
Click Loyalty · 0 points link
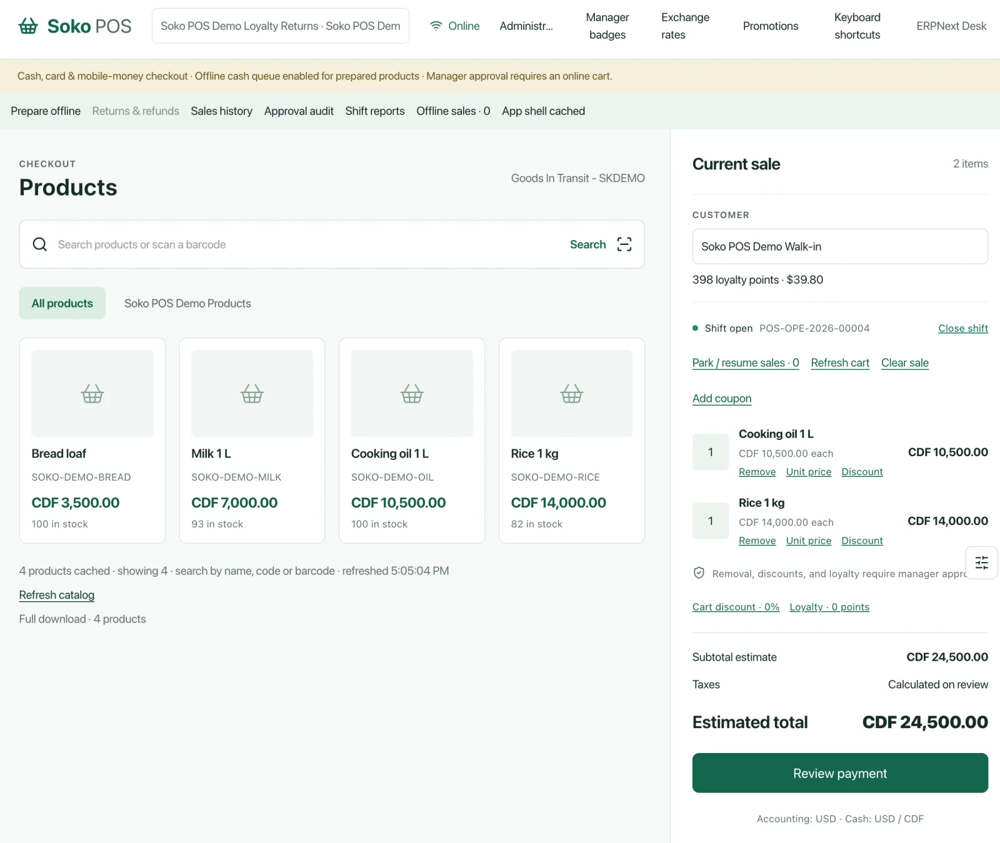[x=829, y=607]
